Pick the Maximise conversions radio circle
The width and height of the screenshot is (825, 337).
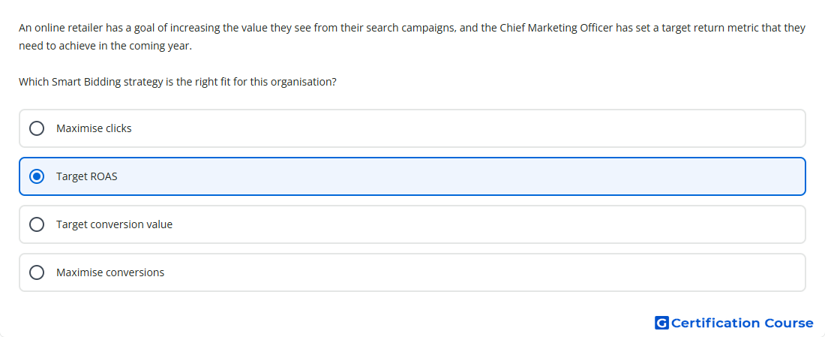click(37, 272)
